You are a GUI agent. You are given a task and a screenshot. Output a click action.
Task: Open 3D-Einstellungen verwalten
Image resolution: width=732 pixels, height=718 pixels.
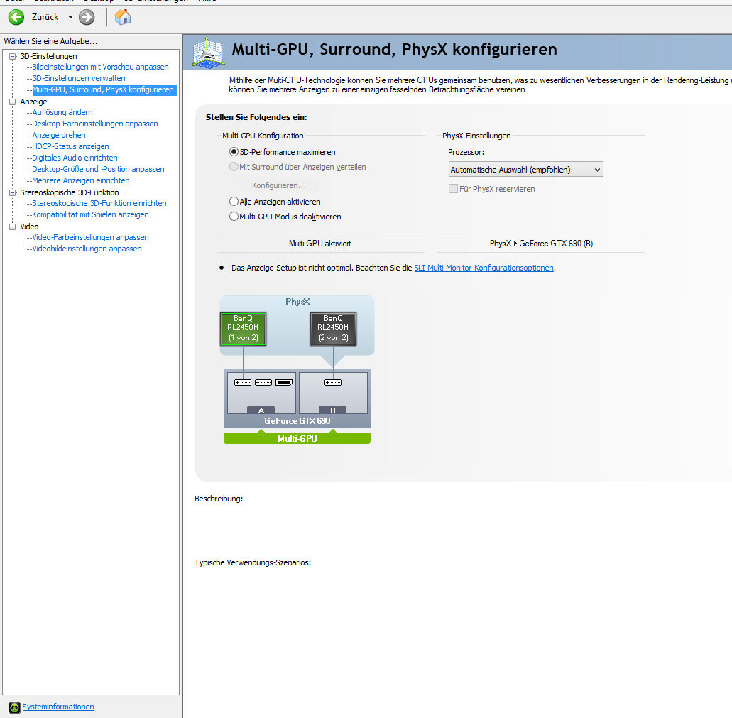pos(78,78)
